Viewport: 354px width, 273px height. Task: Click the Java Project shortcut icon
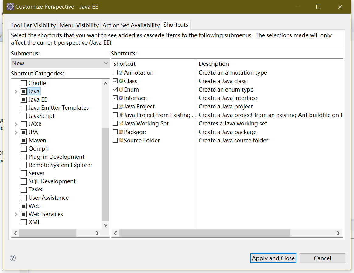pos(121,106)
